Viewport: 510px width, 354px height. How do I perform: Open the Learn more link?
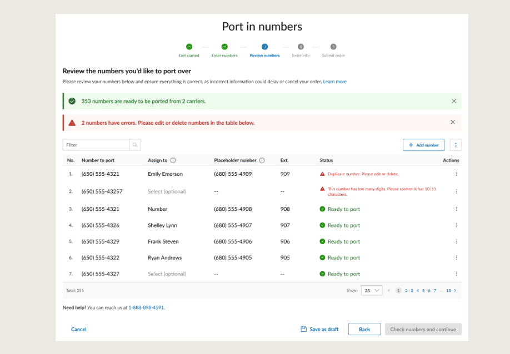(334, 82)
